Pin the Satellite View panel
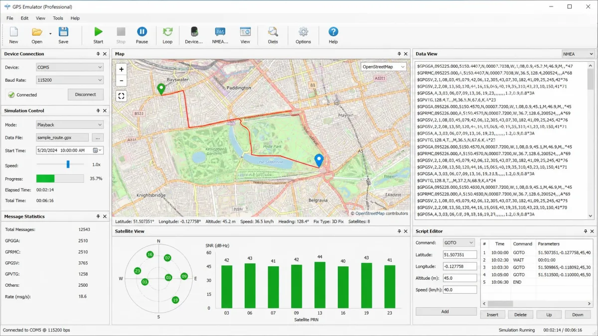598x336 pixels. [x=399, y=231]
